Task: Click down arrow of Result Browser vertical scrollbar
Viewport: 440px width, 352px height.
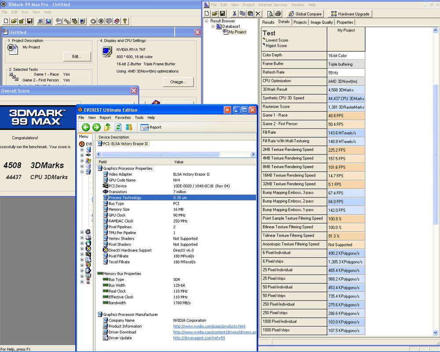Action: pyautogui.click(x=436, y=333)
